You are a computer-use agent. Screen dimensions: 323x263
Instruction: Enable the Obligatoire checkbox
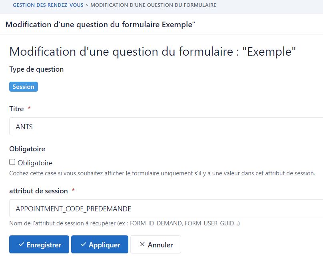pos(12,162)
